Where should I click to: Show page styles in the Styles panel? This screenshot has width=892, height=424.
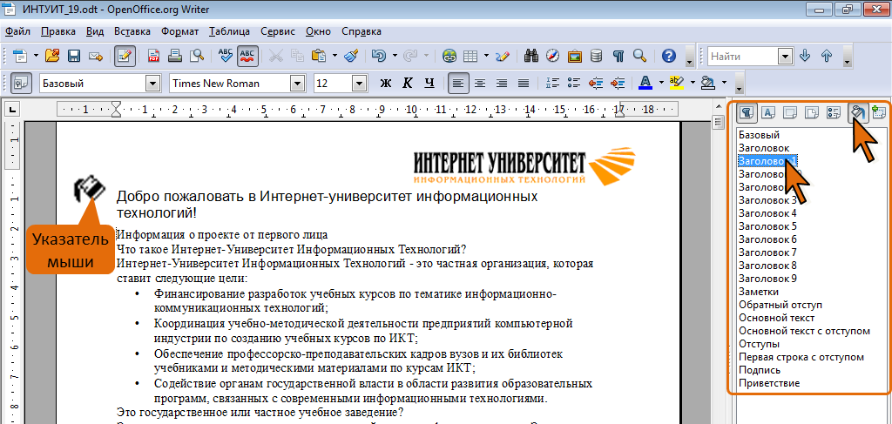click(x=811, y=113)
